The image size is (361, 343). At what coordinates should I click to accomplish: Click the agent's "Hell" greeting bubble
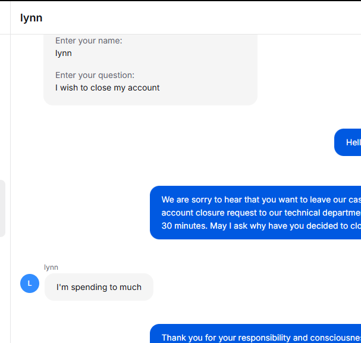[x=348, y=142]
